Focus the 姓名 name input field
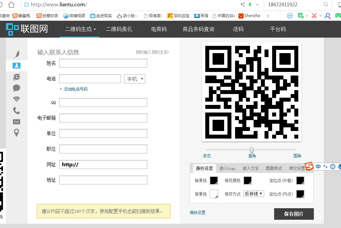 click(x=103, y=63)
